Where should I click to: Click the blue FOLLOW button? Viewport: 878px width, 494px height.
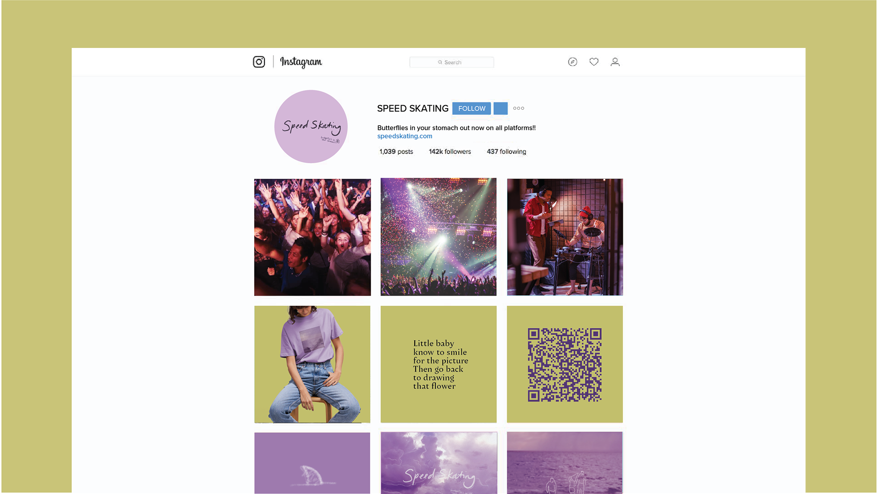pos(471,108)
